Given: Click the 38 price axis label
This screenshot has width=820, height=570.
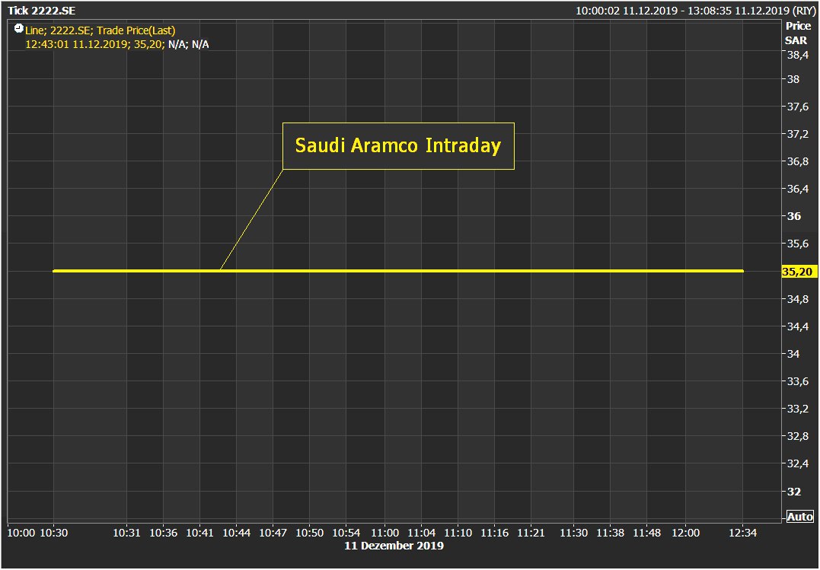Looking at the screenshot, I should click(794, 79).
